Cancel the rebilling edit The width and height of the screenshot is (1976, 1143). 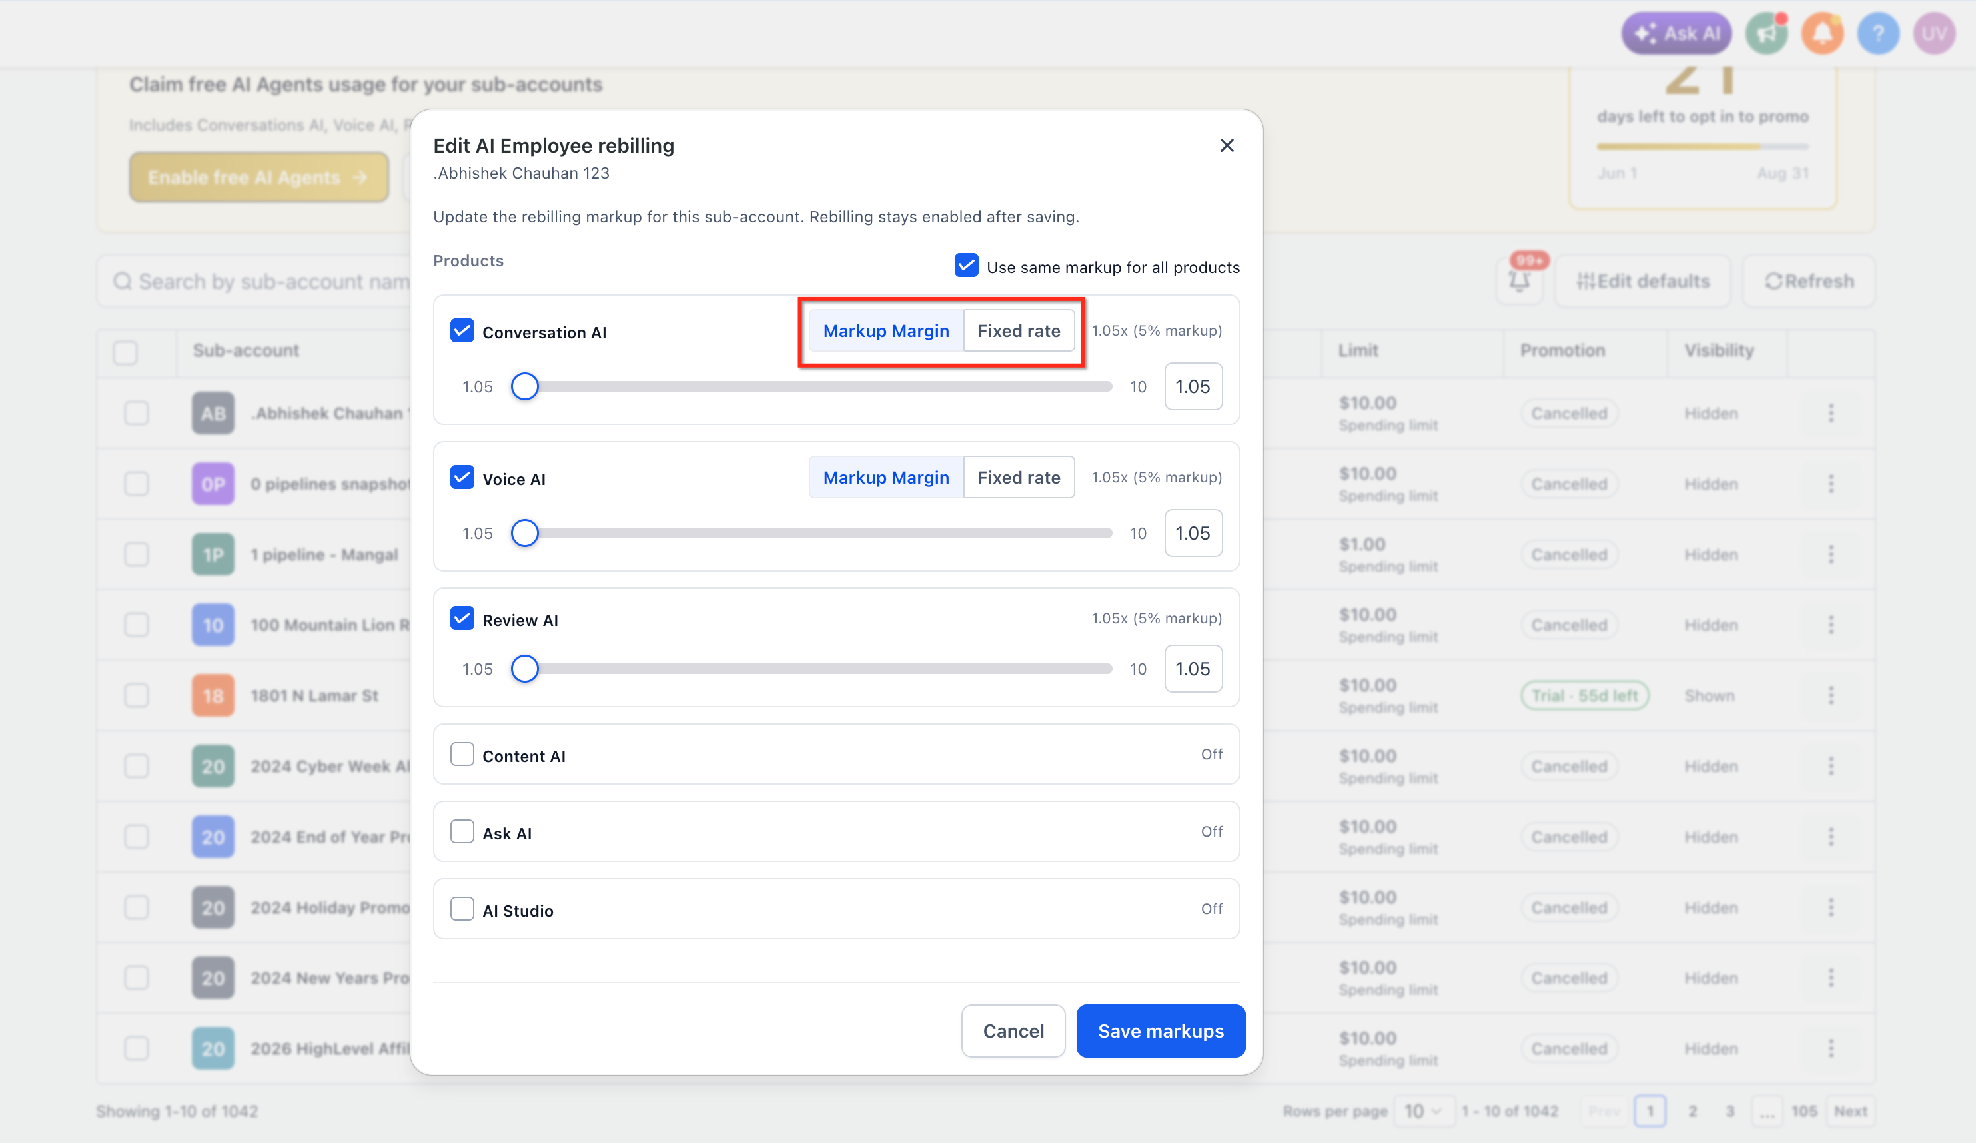(1013, 1031)
